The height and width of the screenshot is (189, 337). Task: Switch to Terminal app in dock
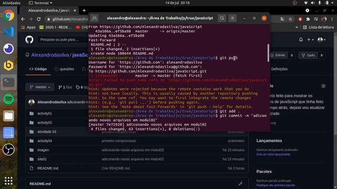coord(8,82)
